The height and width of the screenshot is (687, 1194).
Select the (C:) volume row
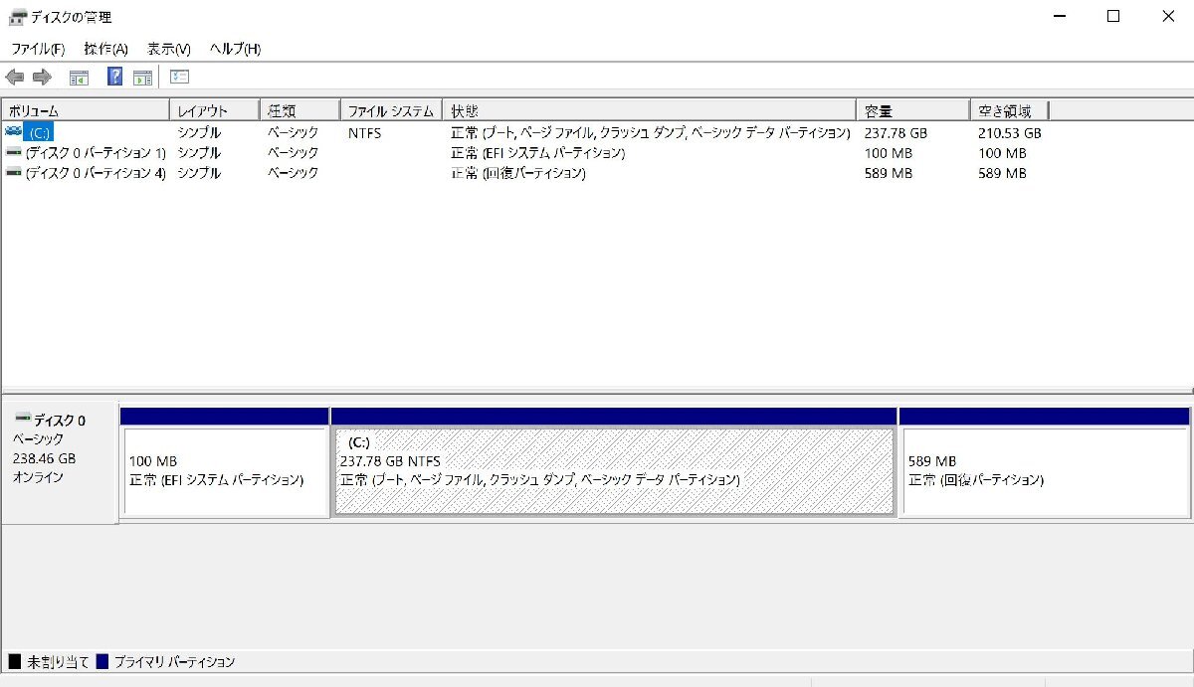[x=524, y=132]
